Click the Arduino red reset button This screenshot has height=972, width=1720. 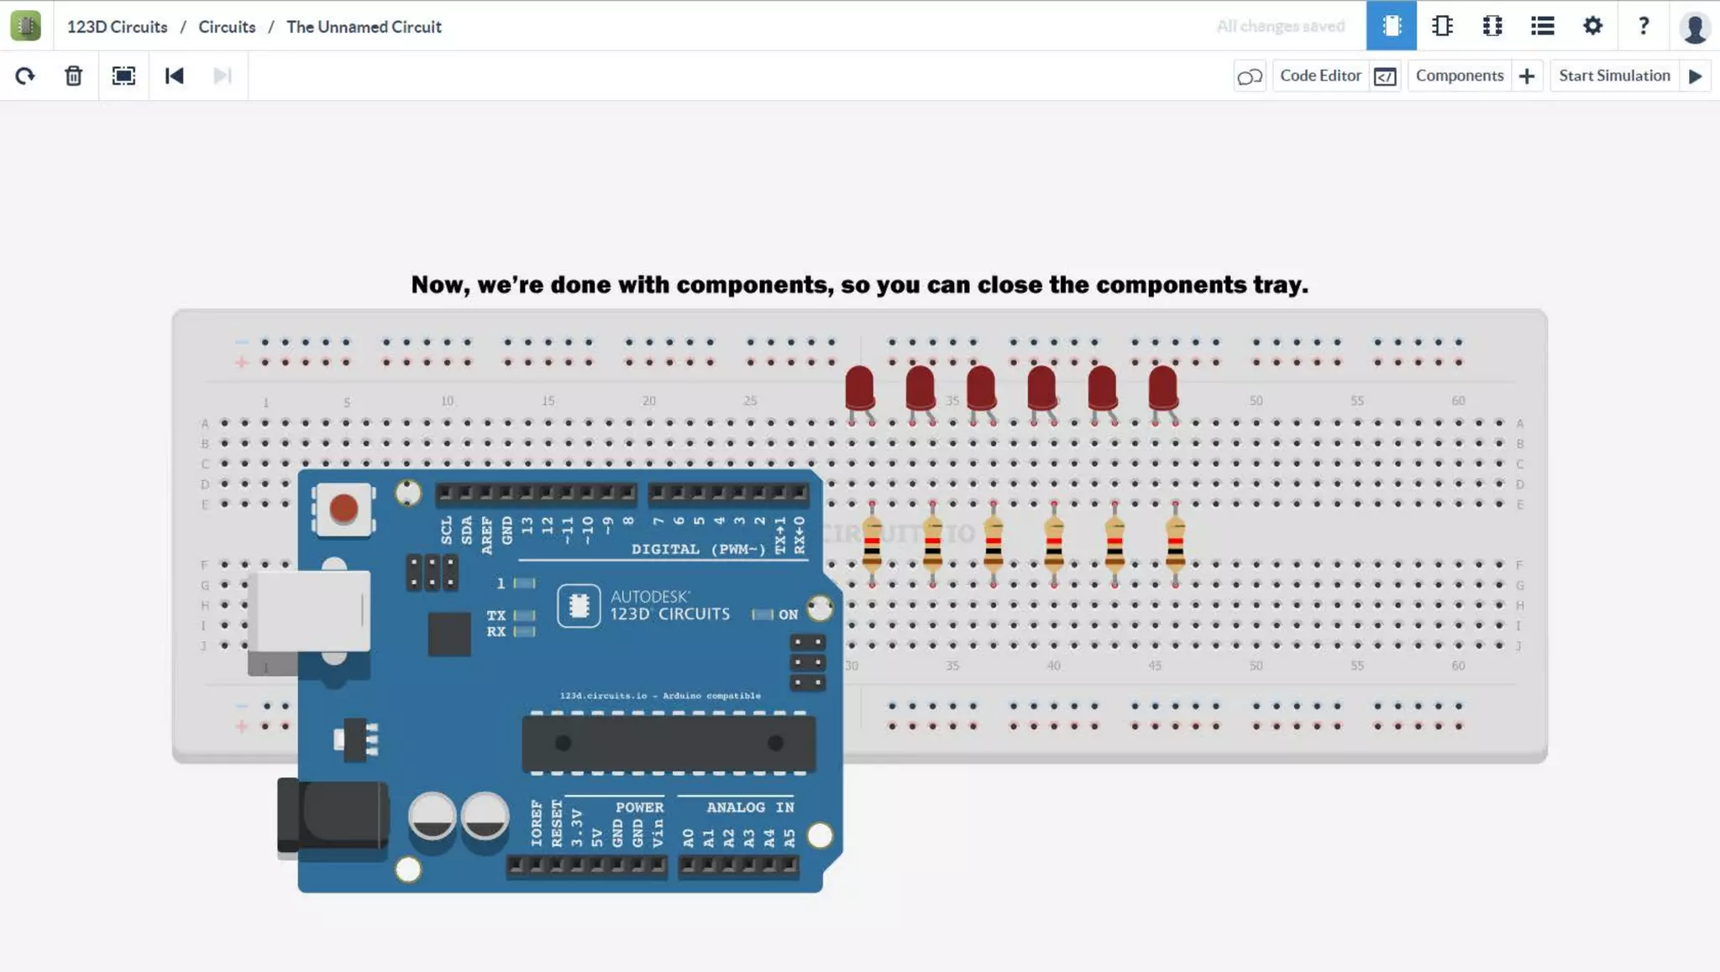point(343,509)
